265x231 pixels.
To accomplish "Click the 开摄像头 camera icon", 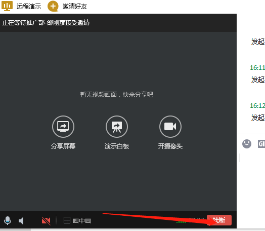I will pos(170,127).
